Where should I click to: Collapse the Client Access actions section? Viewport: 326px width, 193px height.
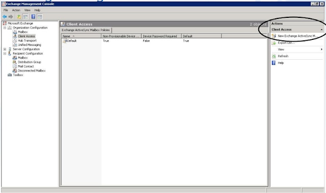[x=321, y=30]
